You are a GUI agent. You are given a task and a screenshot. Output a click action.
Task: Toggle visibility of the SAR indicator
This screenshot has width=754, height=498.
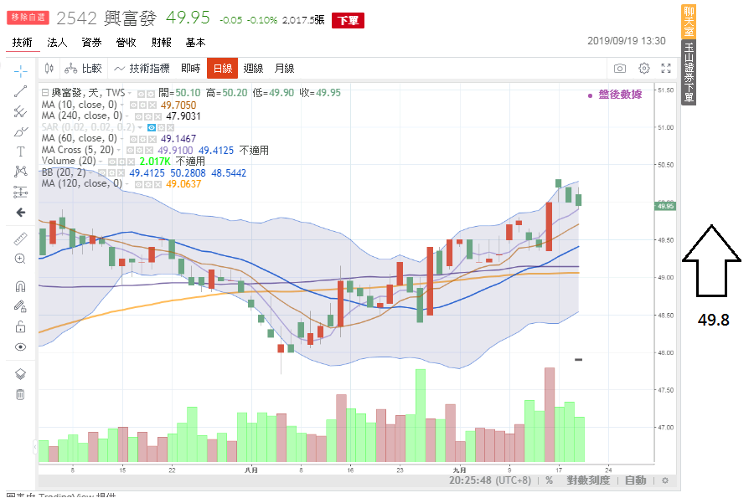point(152,127)
